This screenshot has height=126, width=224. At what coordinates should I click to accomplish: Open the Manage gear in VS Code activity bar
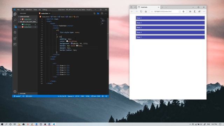click(x=15, y=91)
